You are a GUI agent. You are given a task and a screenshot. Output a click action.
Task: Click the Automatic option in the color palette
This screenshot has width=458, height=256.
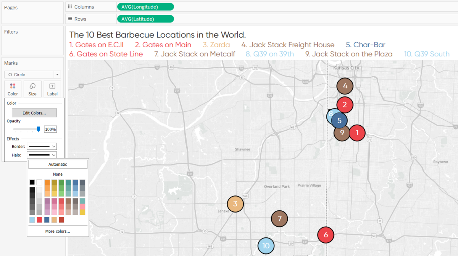pyautogui.click(x=58, y=164)
